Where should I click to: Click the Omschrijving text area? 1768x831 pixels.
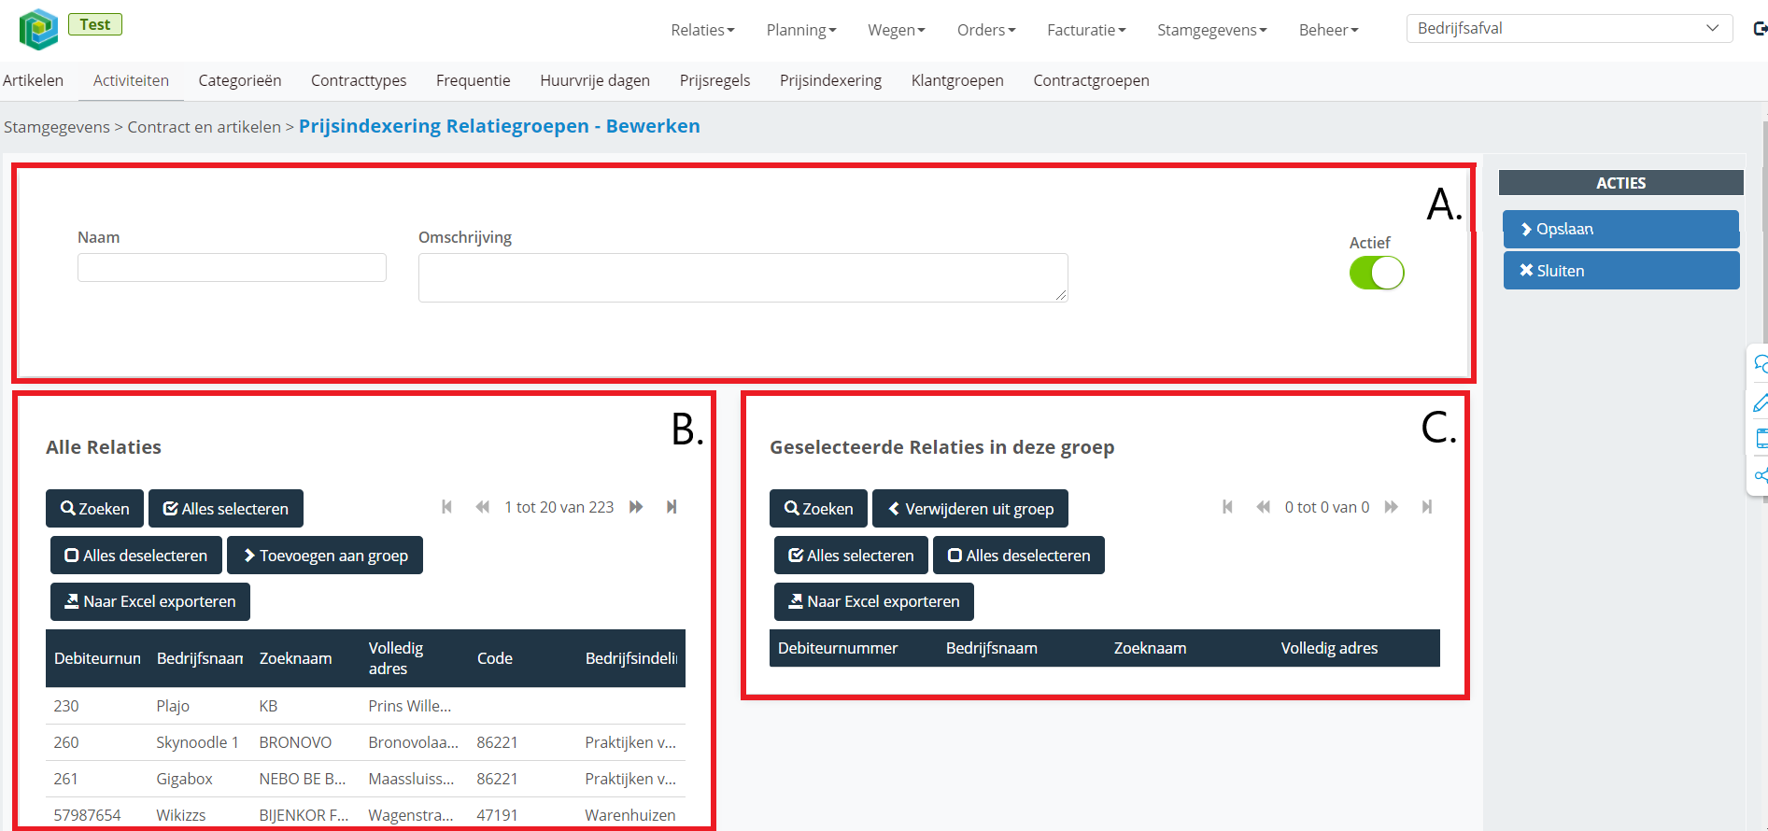[743, 277]
